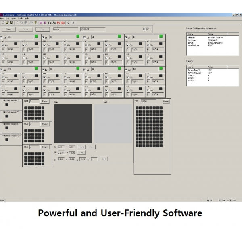Screen dimensions: 242x242
Task: Reset the MG1 counter
Action: (x=45, y=101)
